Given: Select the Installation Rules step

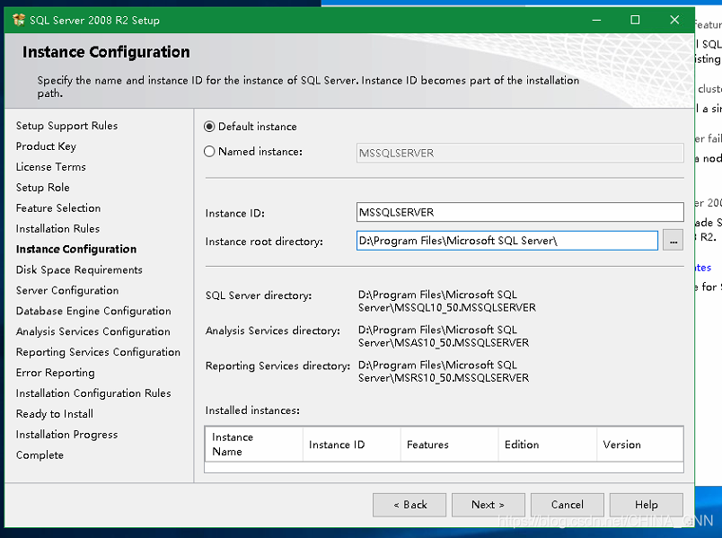Looking at the screenshot, I should (57, 228).
